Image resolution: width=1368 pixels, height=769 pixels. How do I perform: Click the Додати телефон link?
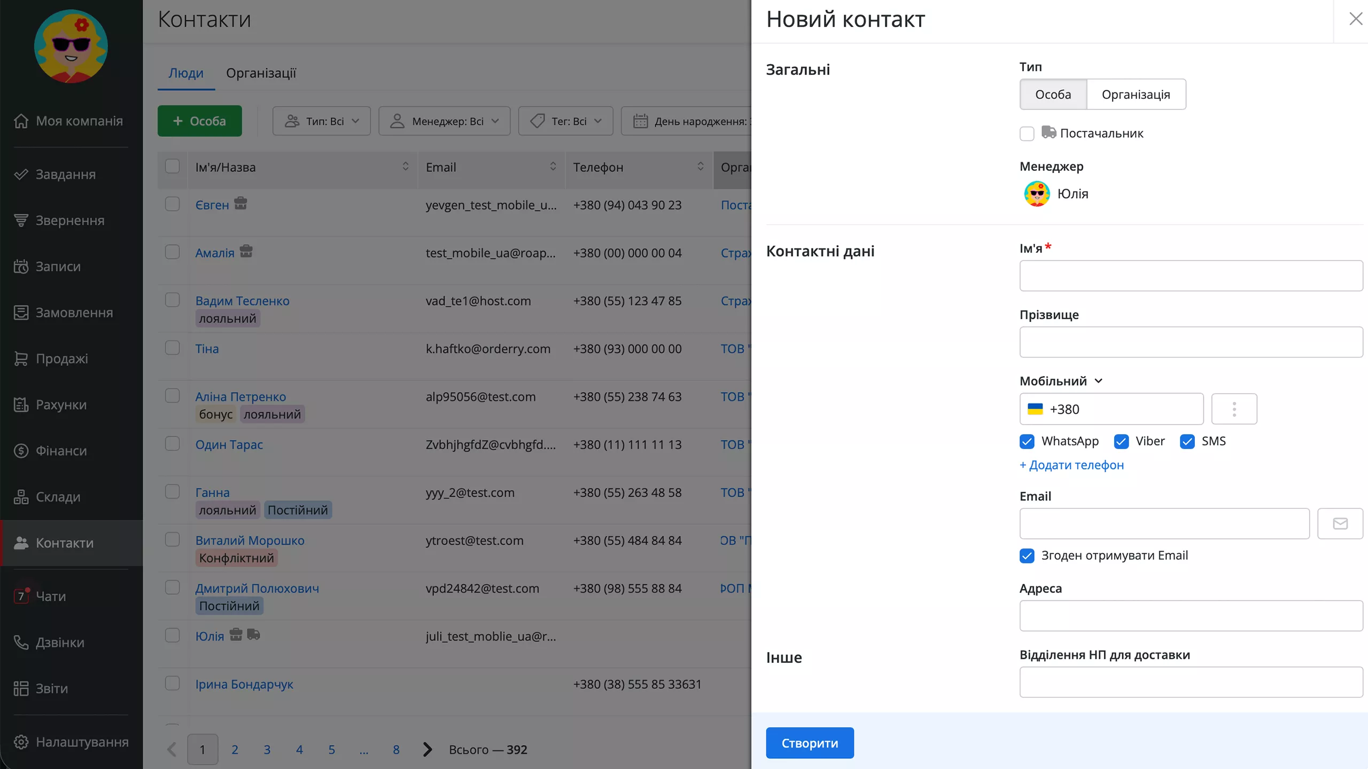point(1071,465)
